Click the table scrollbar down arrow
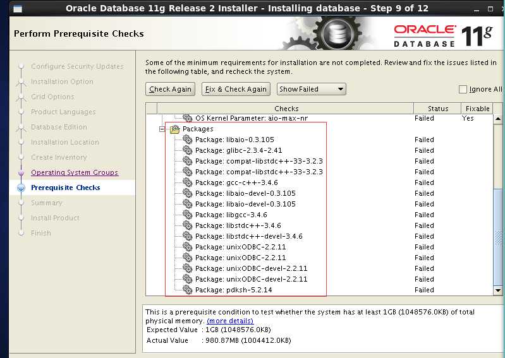This screenshot has height=358, width=505. [x=498, y=290]
